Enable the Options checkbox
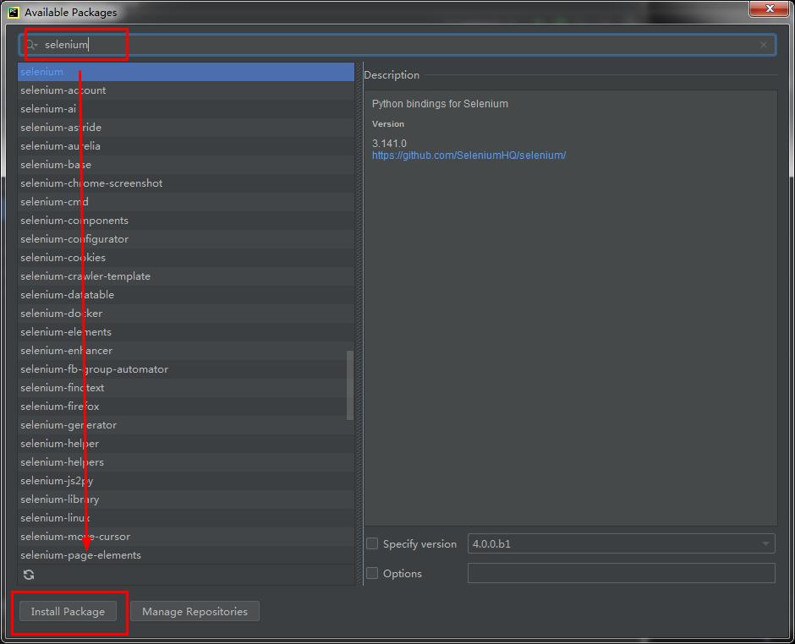This screenshot has width=795, height=644. point(372,573)
